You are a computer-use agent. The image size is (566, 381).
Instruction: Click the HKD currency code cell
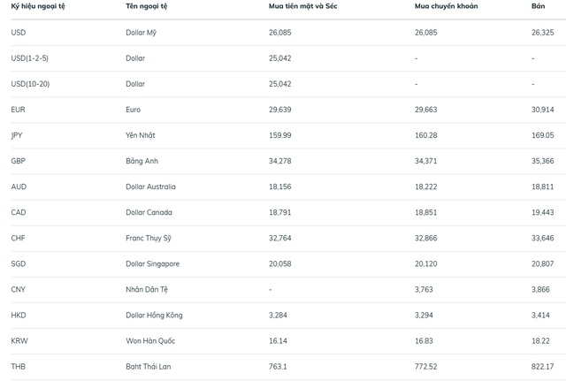point(19,315)
